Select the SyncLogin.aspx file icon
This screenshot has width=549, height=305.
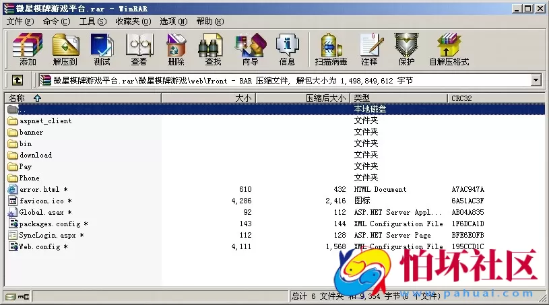[x=13, y=235]
